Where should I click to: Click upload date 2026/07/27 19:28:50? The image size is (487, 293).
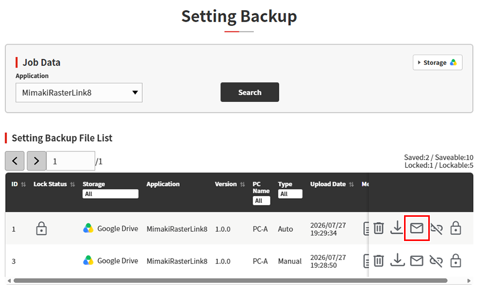click(x=328, y=262)
